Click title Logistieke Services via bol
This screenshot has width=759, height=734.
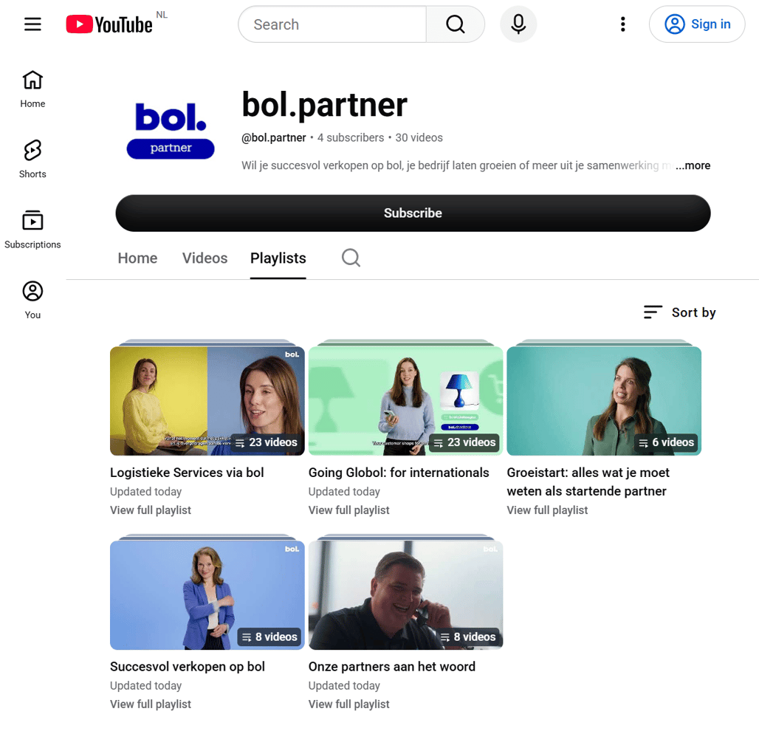pyautogui.click(x=187, y=473)
